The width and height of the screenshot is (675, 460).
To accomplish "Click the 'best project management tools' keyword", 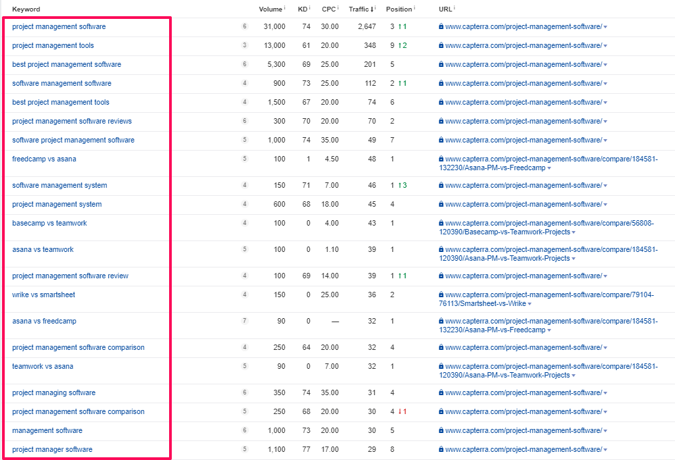I will [60, 102].
